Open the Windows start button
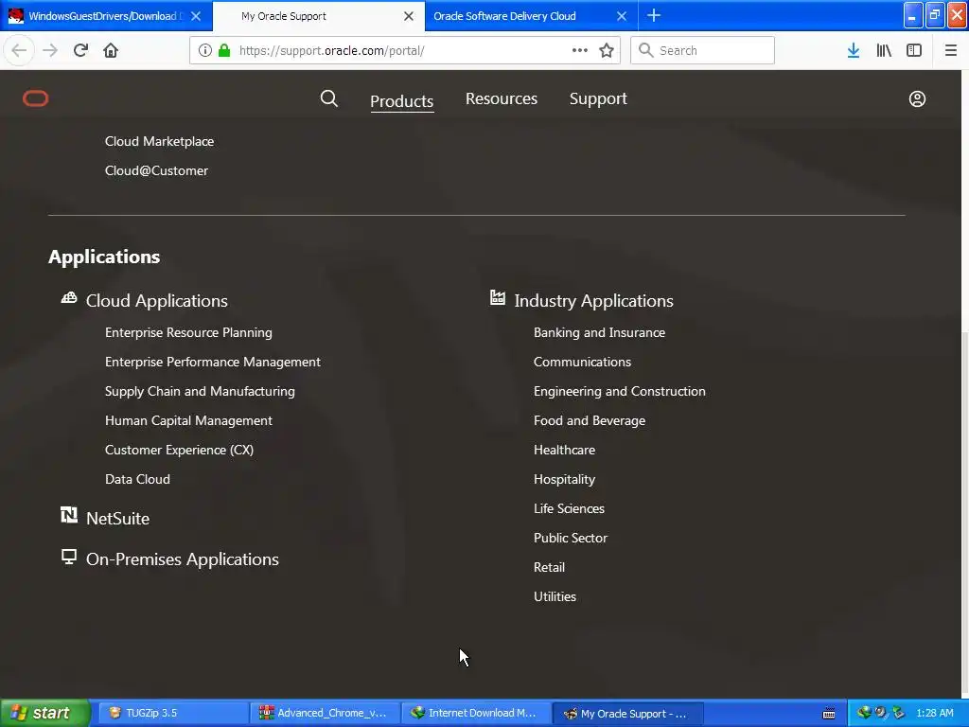The image size is (969, 727). pos(45,713)
